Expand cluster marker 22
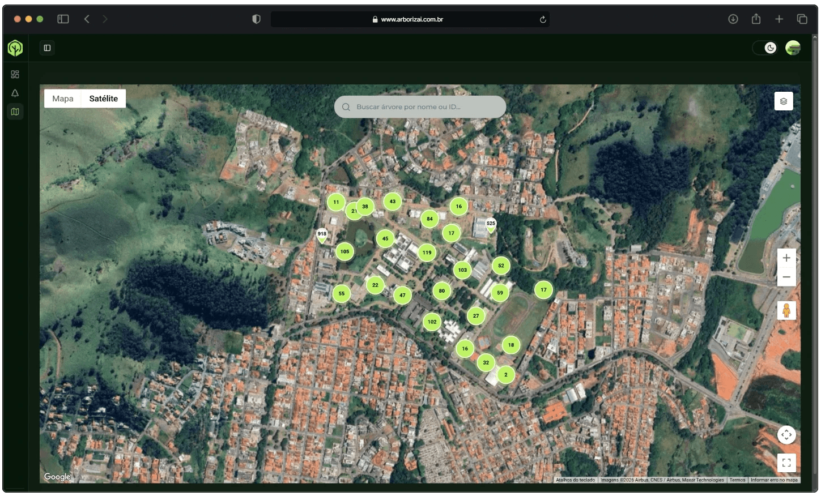Screen dimensions: 821x496 pyautogui.click(x=375, y=285)
